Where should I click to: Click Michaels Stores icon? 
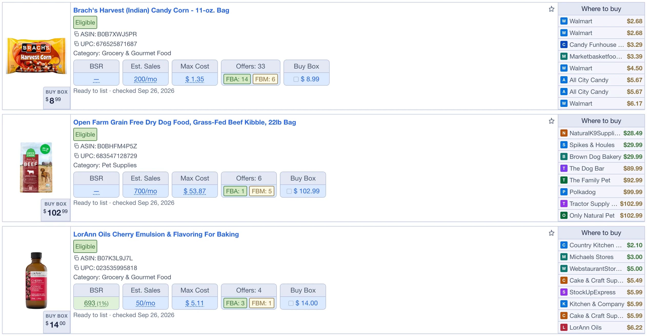tap(564, 257)
